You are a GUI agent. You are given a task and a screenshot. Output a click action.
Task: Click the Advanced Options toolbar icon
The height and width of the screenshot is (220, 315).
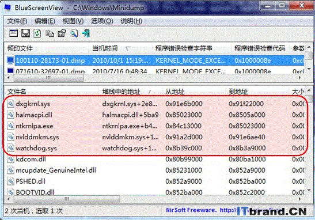click(x=13, y=33)
